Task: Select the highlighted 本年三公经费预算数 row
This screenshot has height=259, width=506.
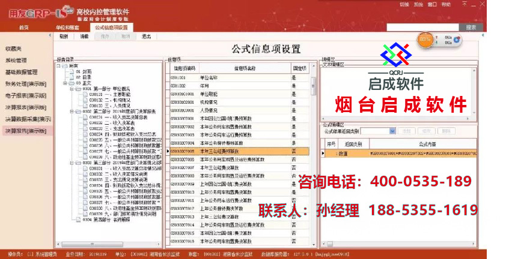Action: tap(239, 151)
